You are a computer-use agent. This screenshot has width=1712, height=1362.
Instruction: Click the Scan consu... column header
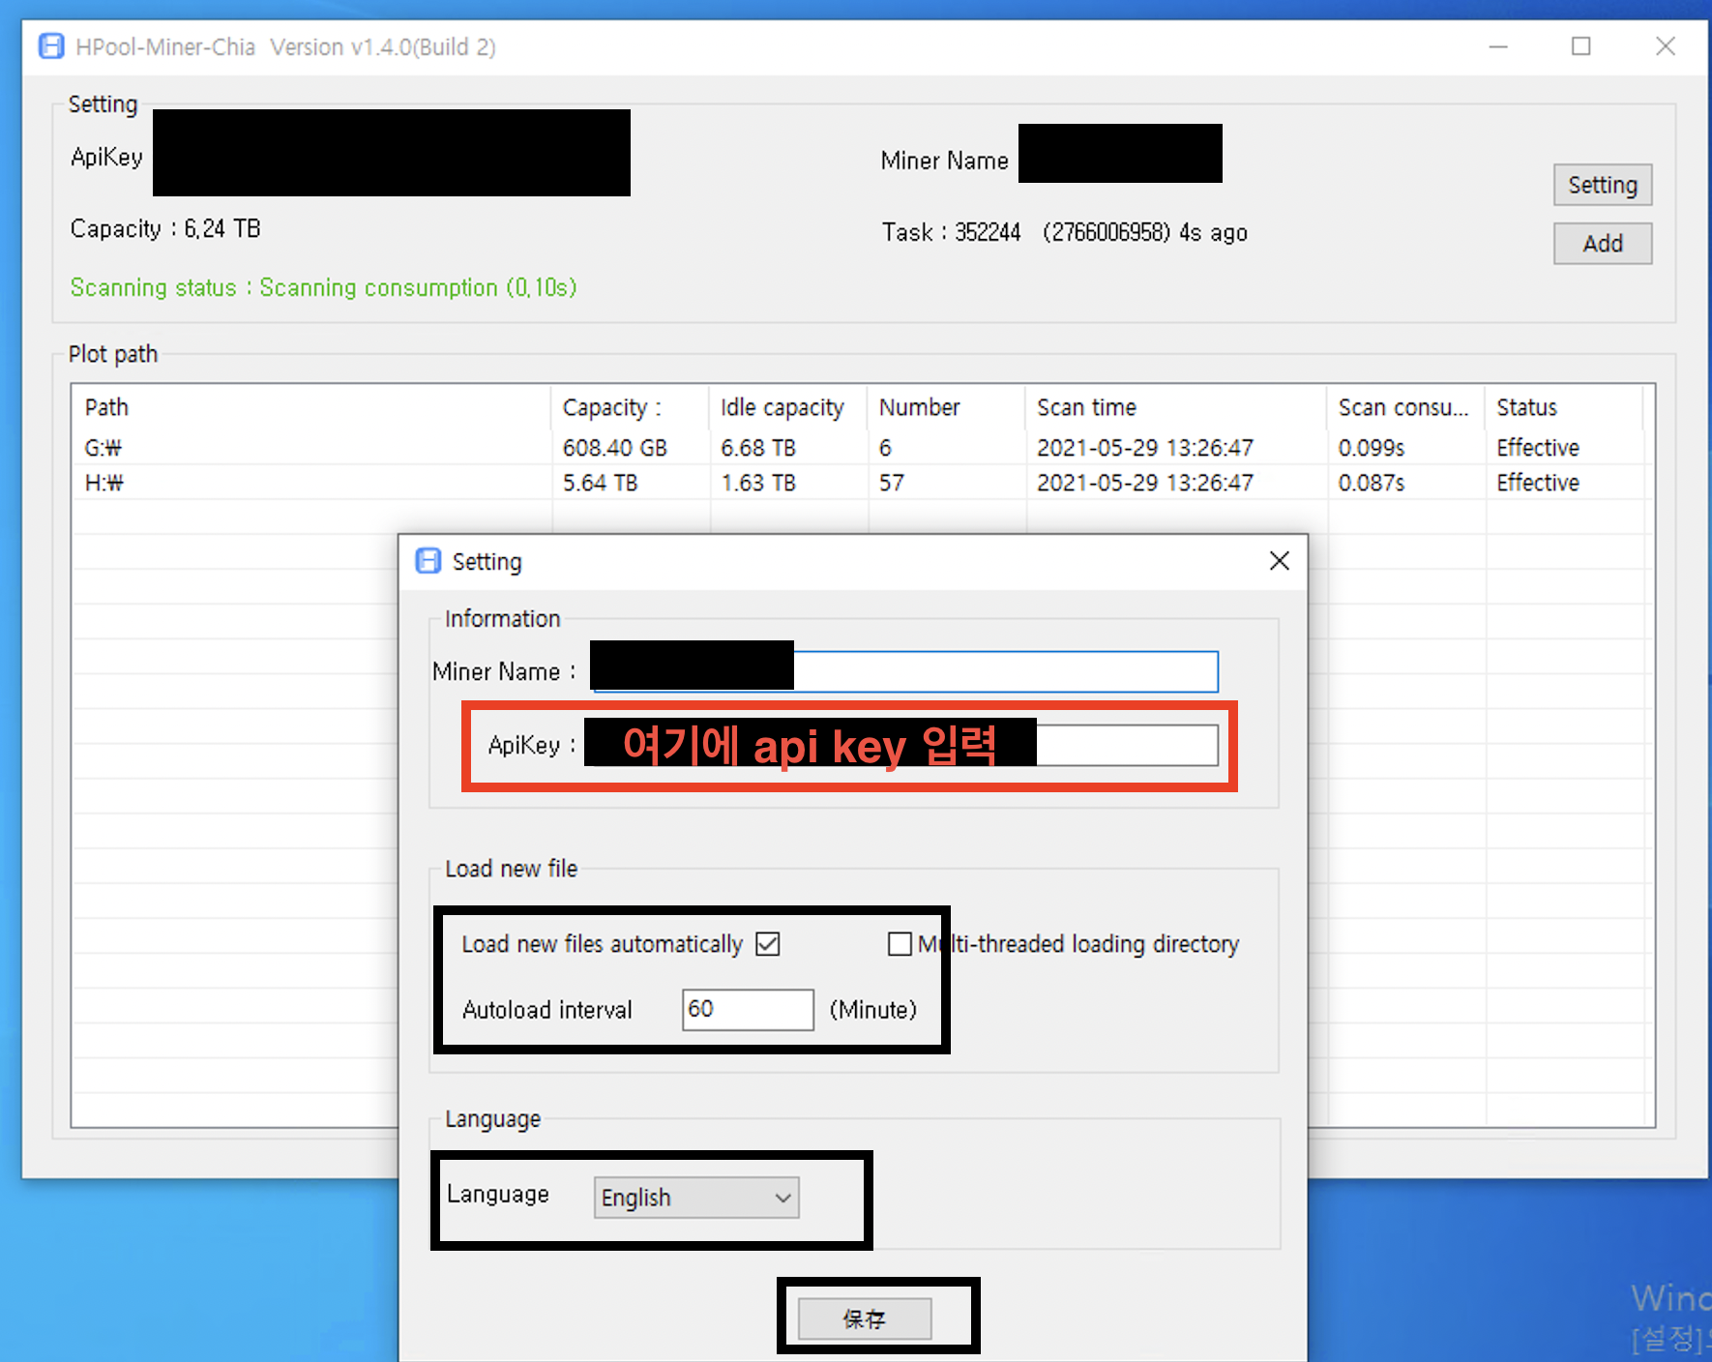[1406, 407]
